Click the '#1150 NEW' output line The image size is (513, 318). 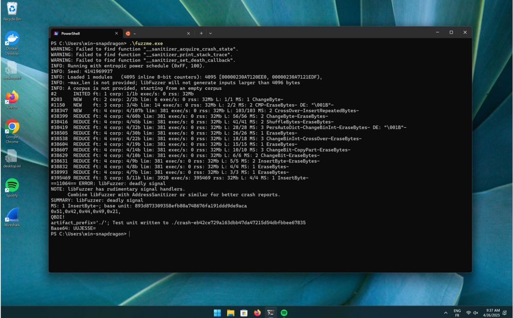pyautogui.click(x=192, y=105)
